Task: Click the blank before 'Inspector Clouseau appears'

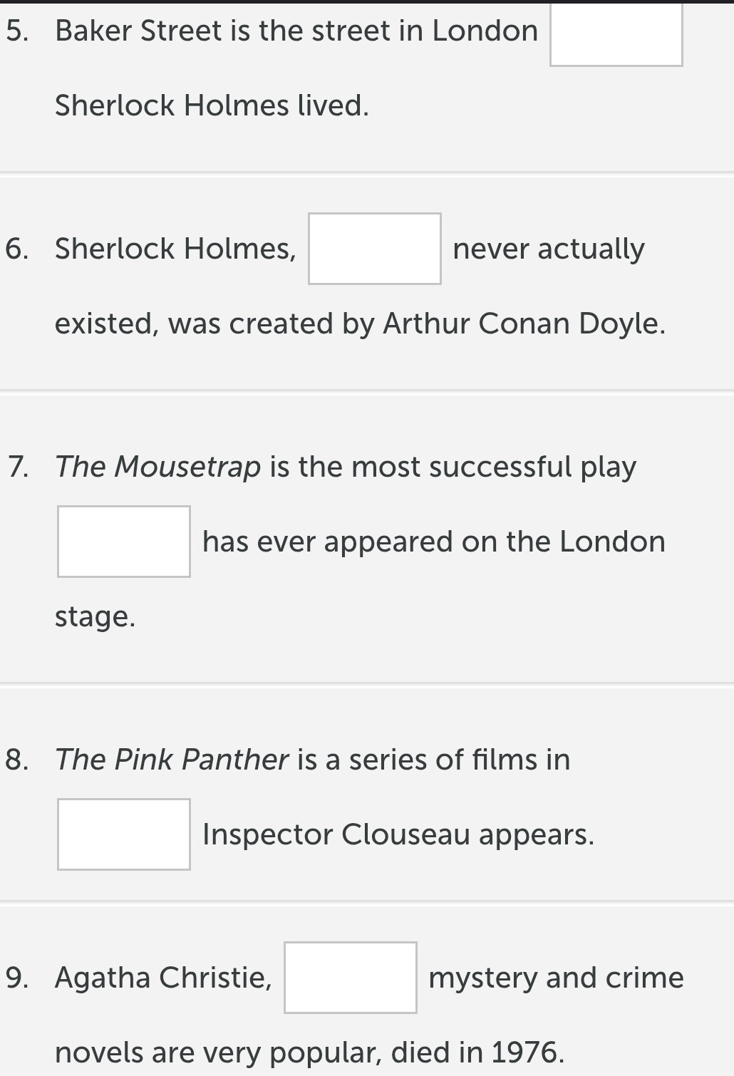Action: 124,834
